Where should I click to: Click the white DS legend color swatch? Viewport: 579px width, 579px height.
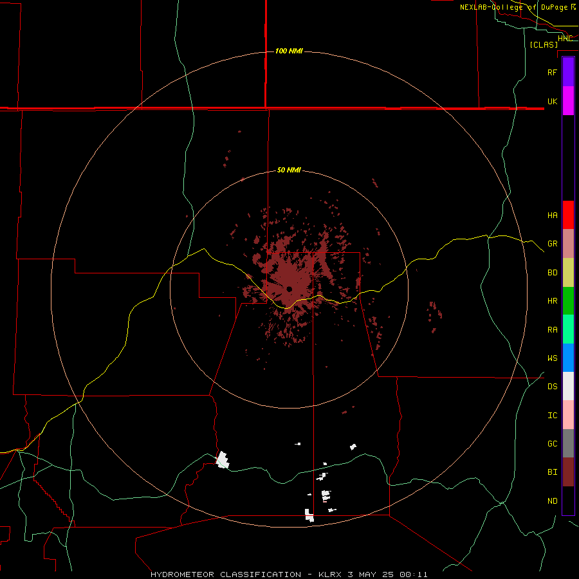point(568,386)
